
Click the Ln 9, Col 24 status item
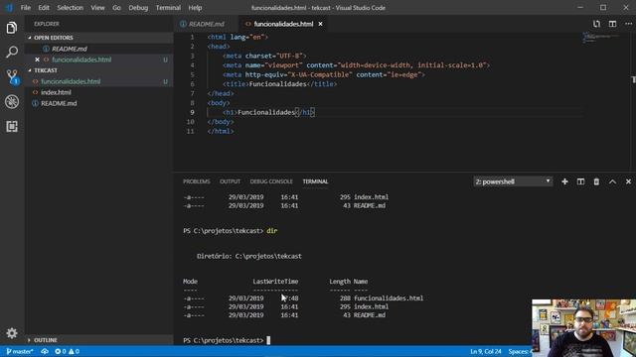tap(486, 351)
